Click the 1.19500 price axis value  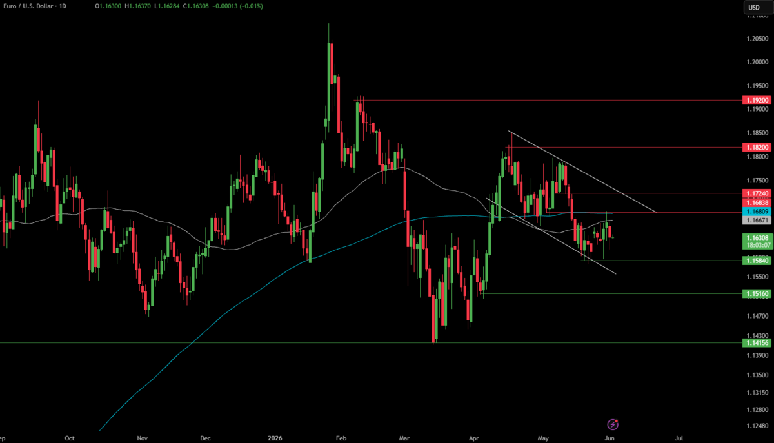(757, 86)
